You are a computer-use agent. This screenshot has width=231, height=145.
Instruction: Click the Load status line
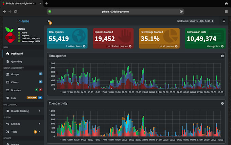click(x=31, y=38)
